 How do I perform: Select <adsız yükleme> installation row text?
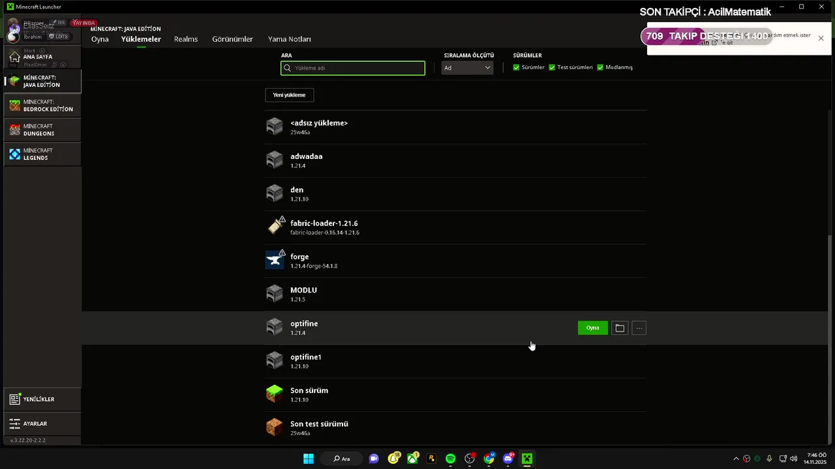click(319, 123)
